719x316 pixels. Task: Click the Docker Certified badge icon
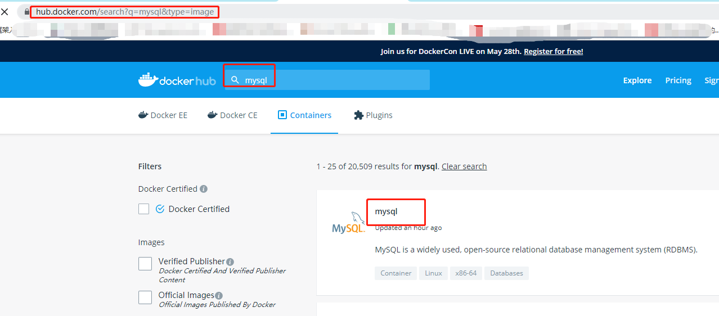click(160, 209)
